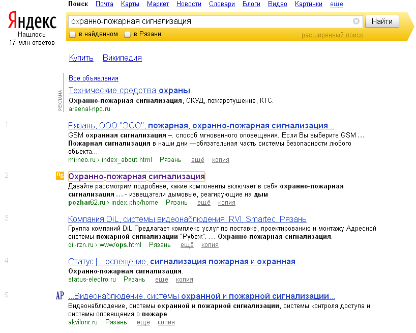Click the orange site icon beside result 2
The image size is (416, 333).
click(x=59, y=176)
